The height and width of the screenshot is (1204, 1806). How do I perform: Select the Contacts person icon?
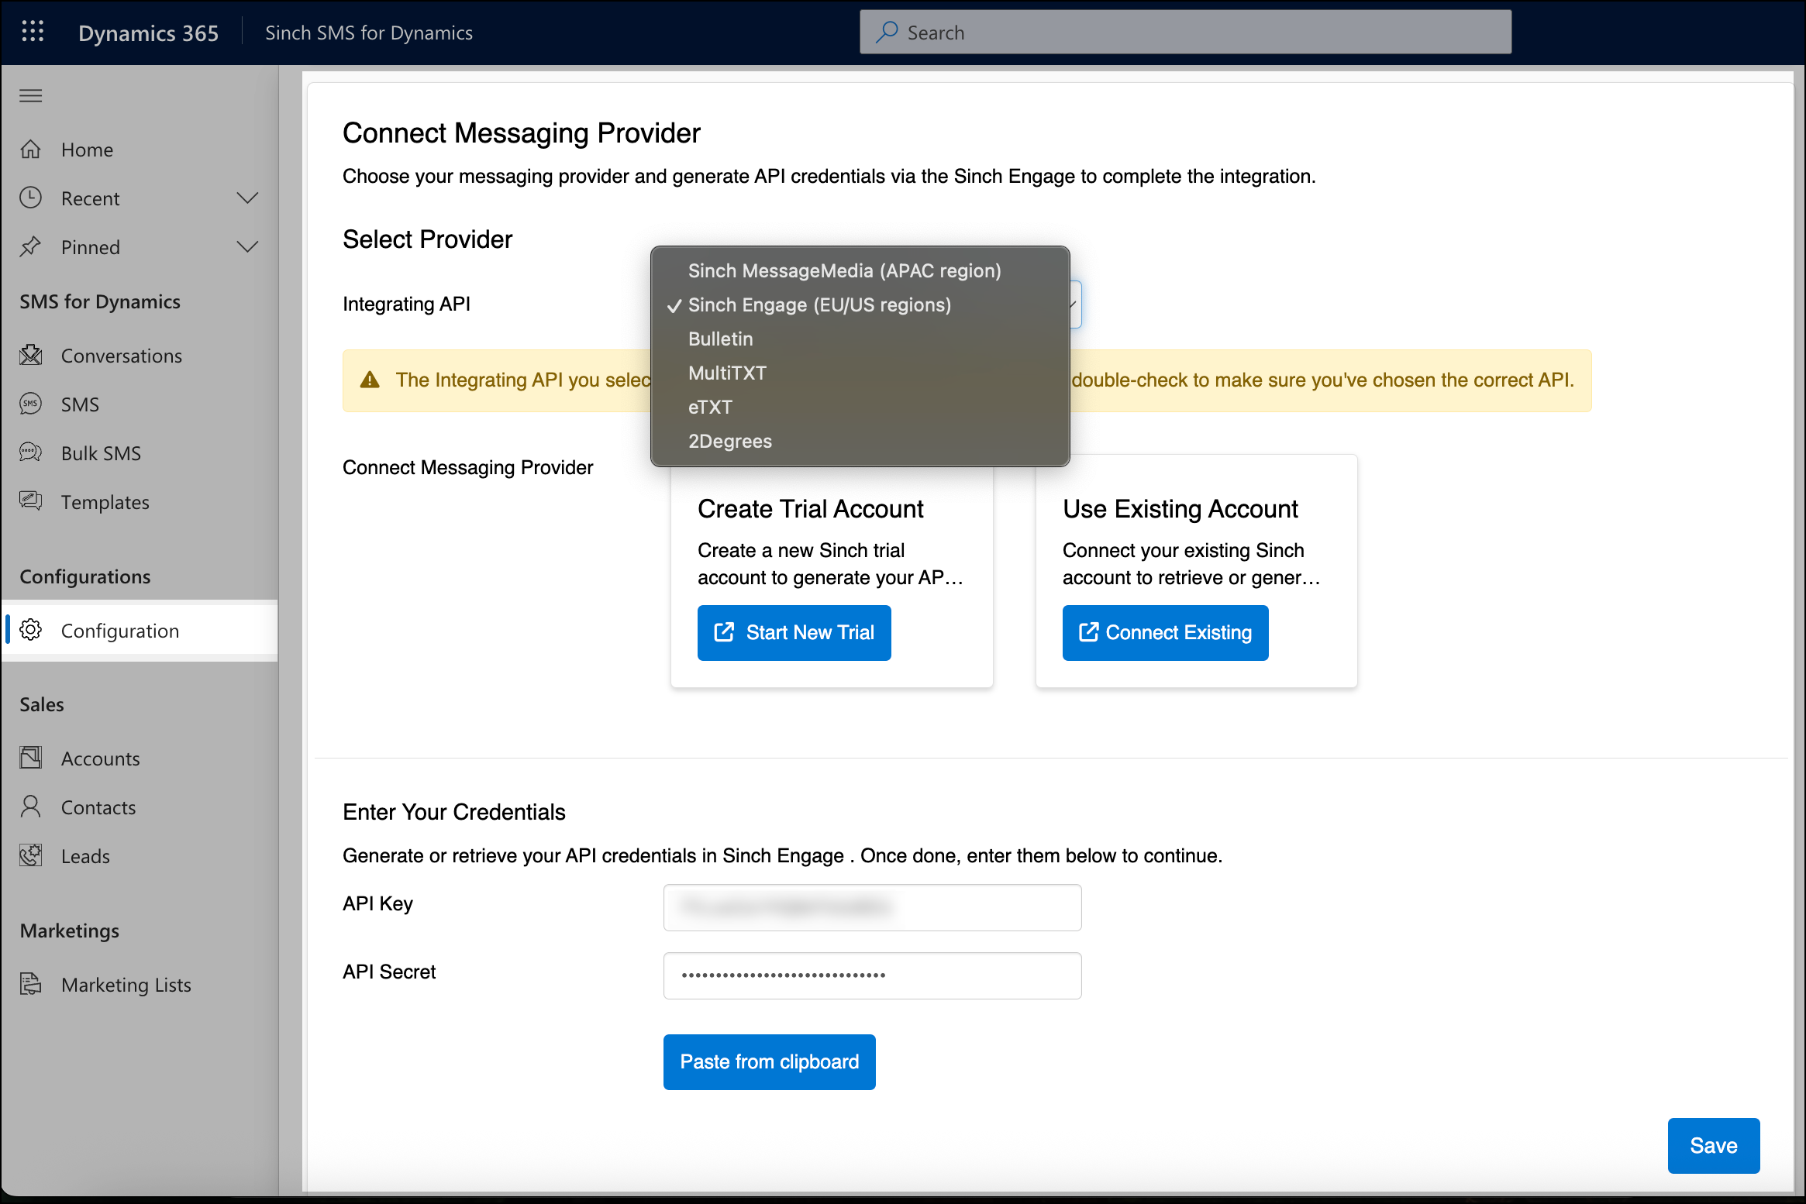[x=31, y=807]
